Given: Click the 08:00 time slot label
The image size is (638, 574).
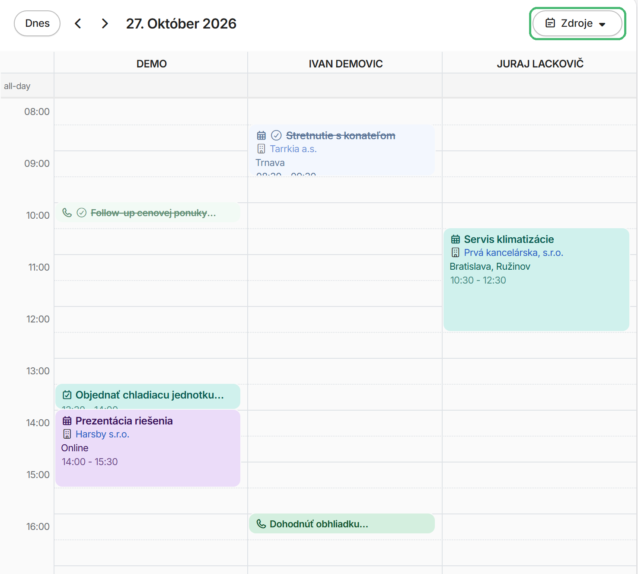Looking at the screenshot, I should pos(37,112).
